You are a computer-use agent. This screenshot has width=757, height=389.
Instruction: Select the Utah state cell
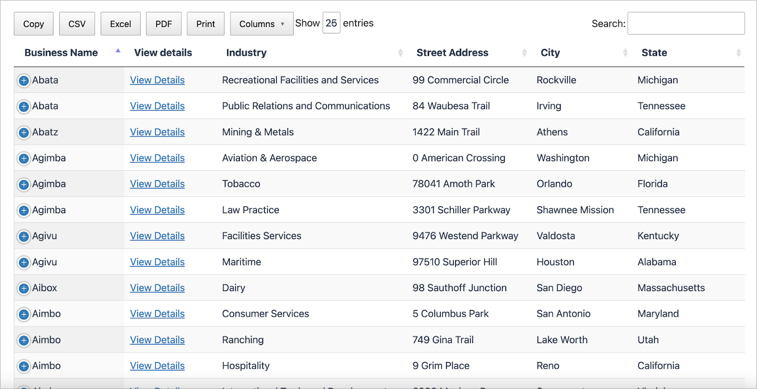[648, 340]
